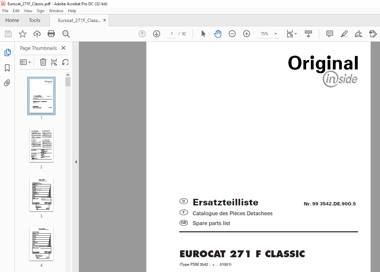Zoom out with the minus button
Image resolution: width=380 pixels, height=272 pixels.
(232, 34)
